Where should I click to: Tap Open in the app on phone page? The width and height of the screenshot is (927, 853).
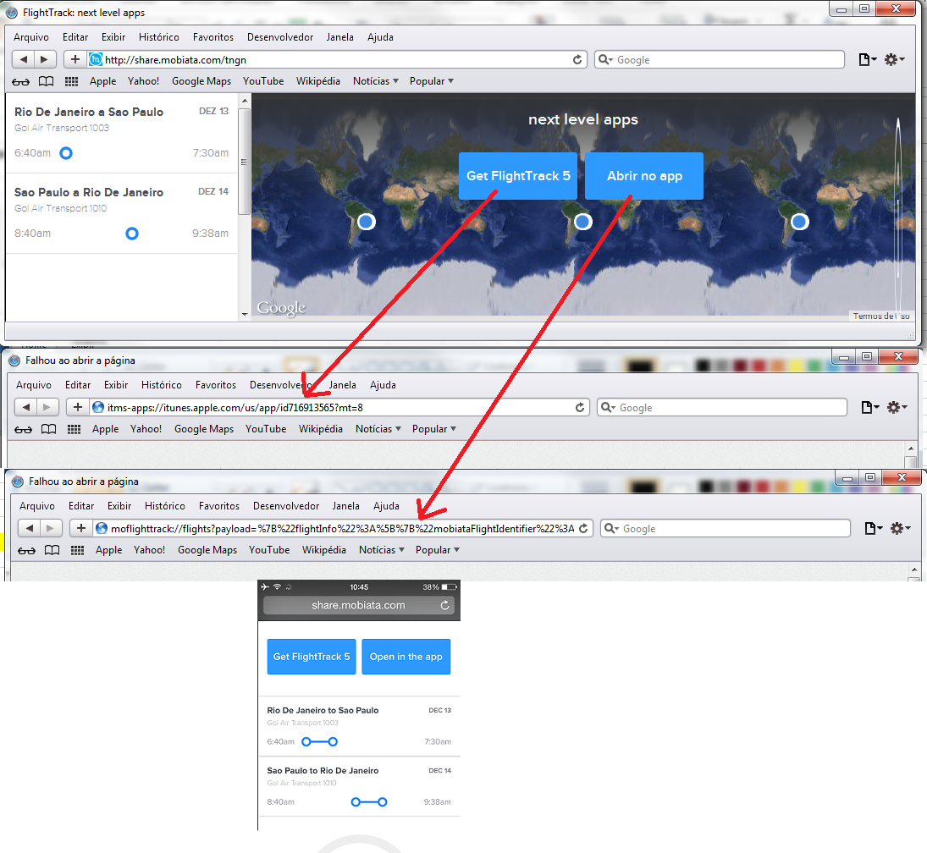click(406, 657)
